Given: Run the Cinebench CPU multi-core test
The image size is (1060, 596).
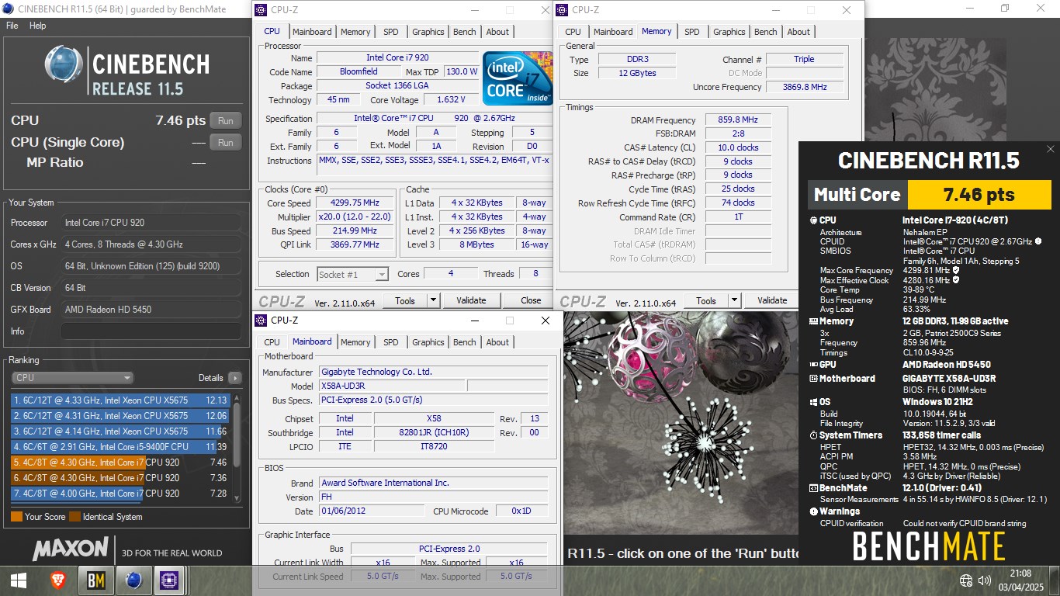Looking at the screenshot, I should (x=225, y=121).
